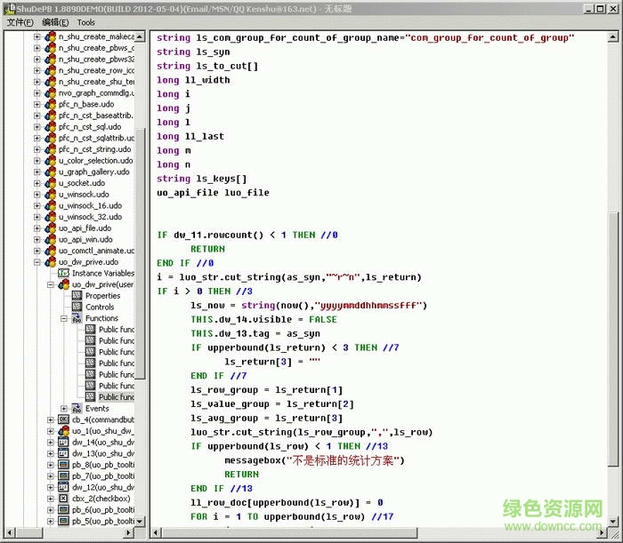
Task: Open the 文件(F) menu
Action: 20,22
